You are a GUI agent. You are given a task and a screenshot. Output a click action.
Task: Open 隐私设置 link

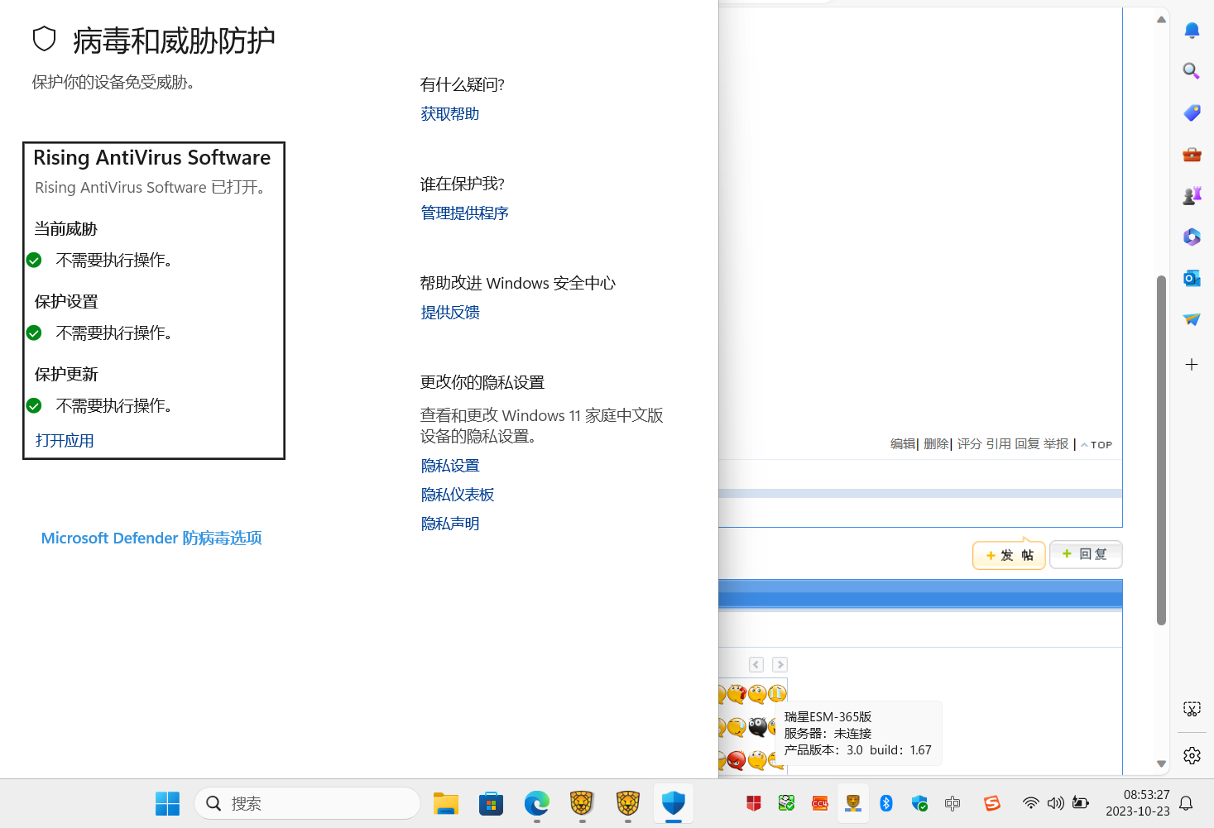tap(450, 466)
